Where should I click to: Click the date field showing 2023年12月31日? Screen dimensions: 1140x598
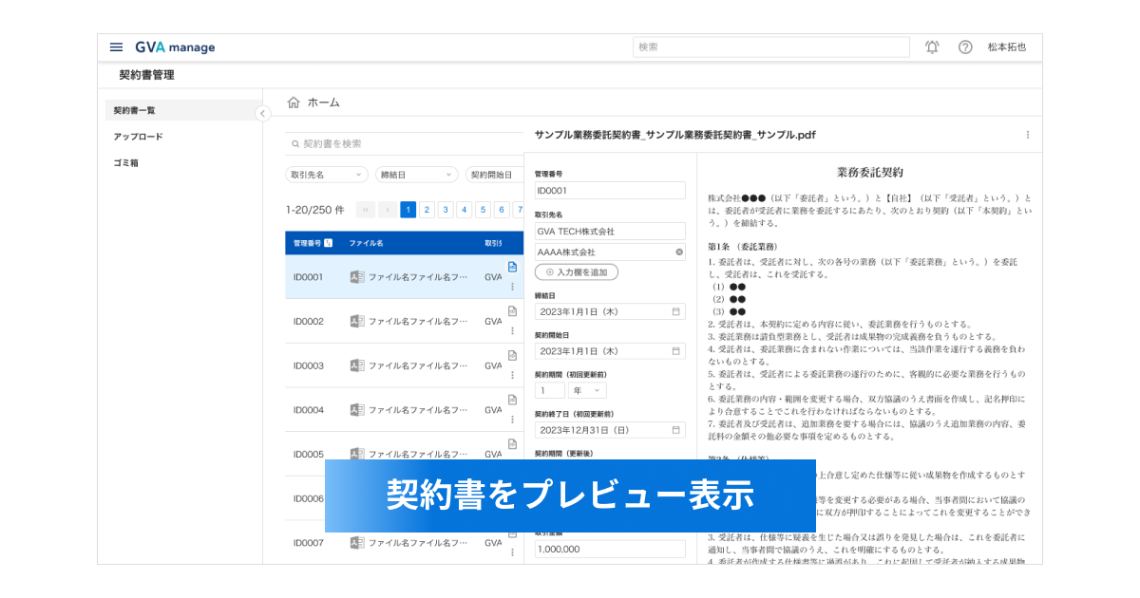610,430
